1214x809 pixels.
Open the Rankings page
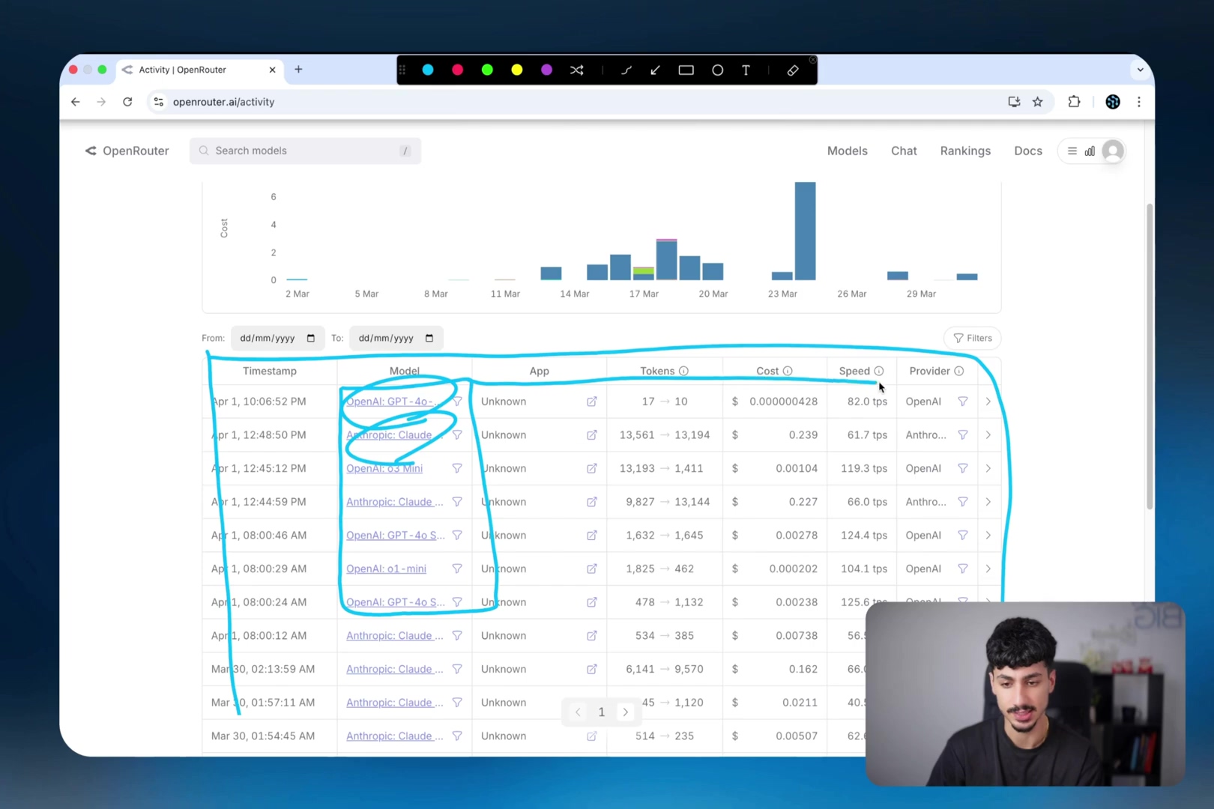[965, 151]
